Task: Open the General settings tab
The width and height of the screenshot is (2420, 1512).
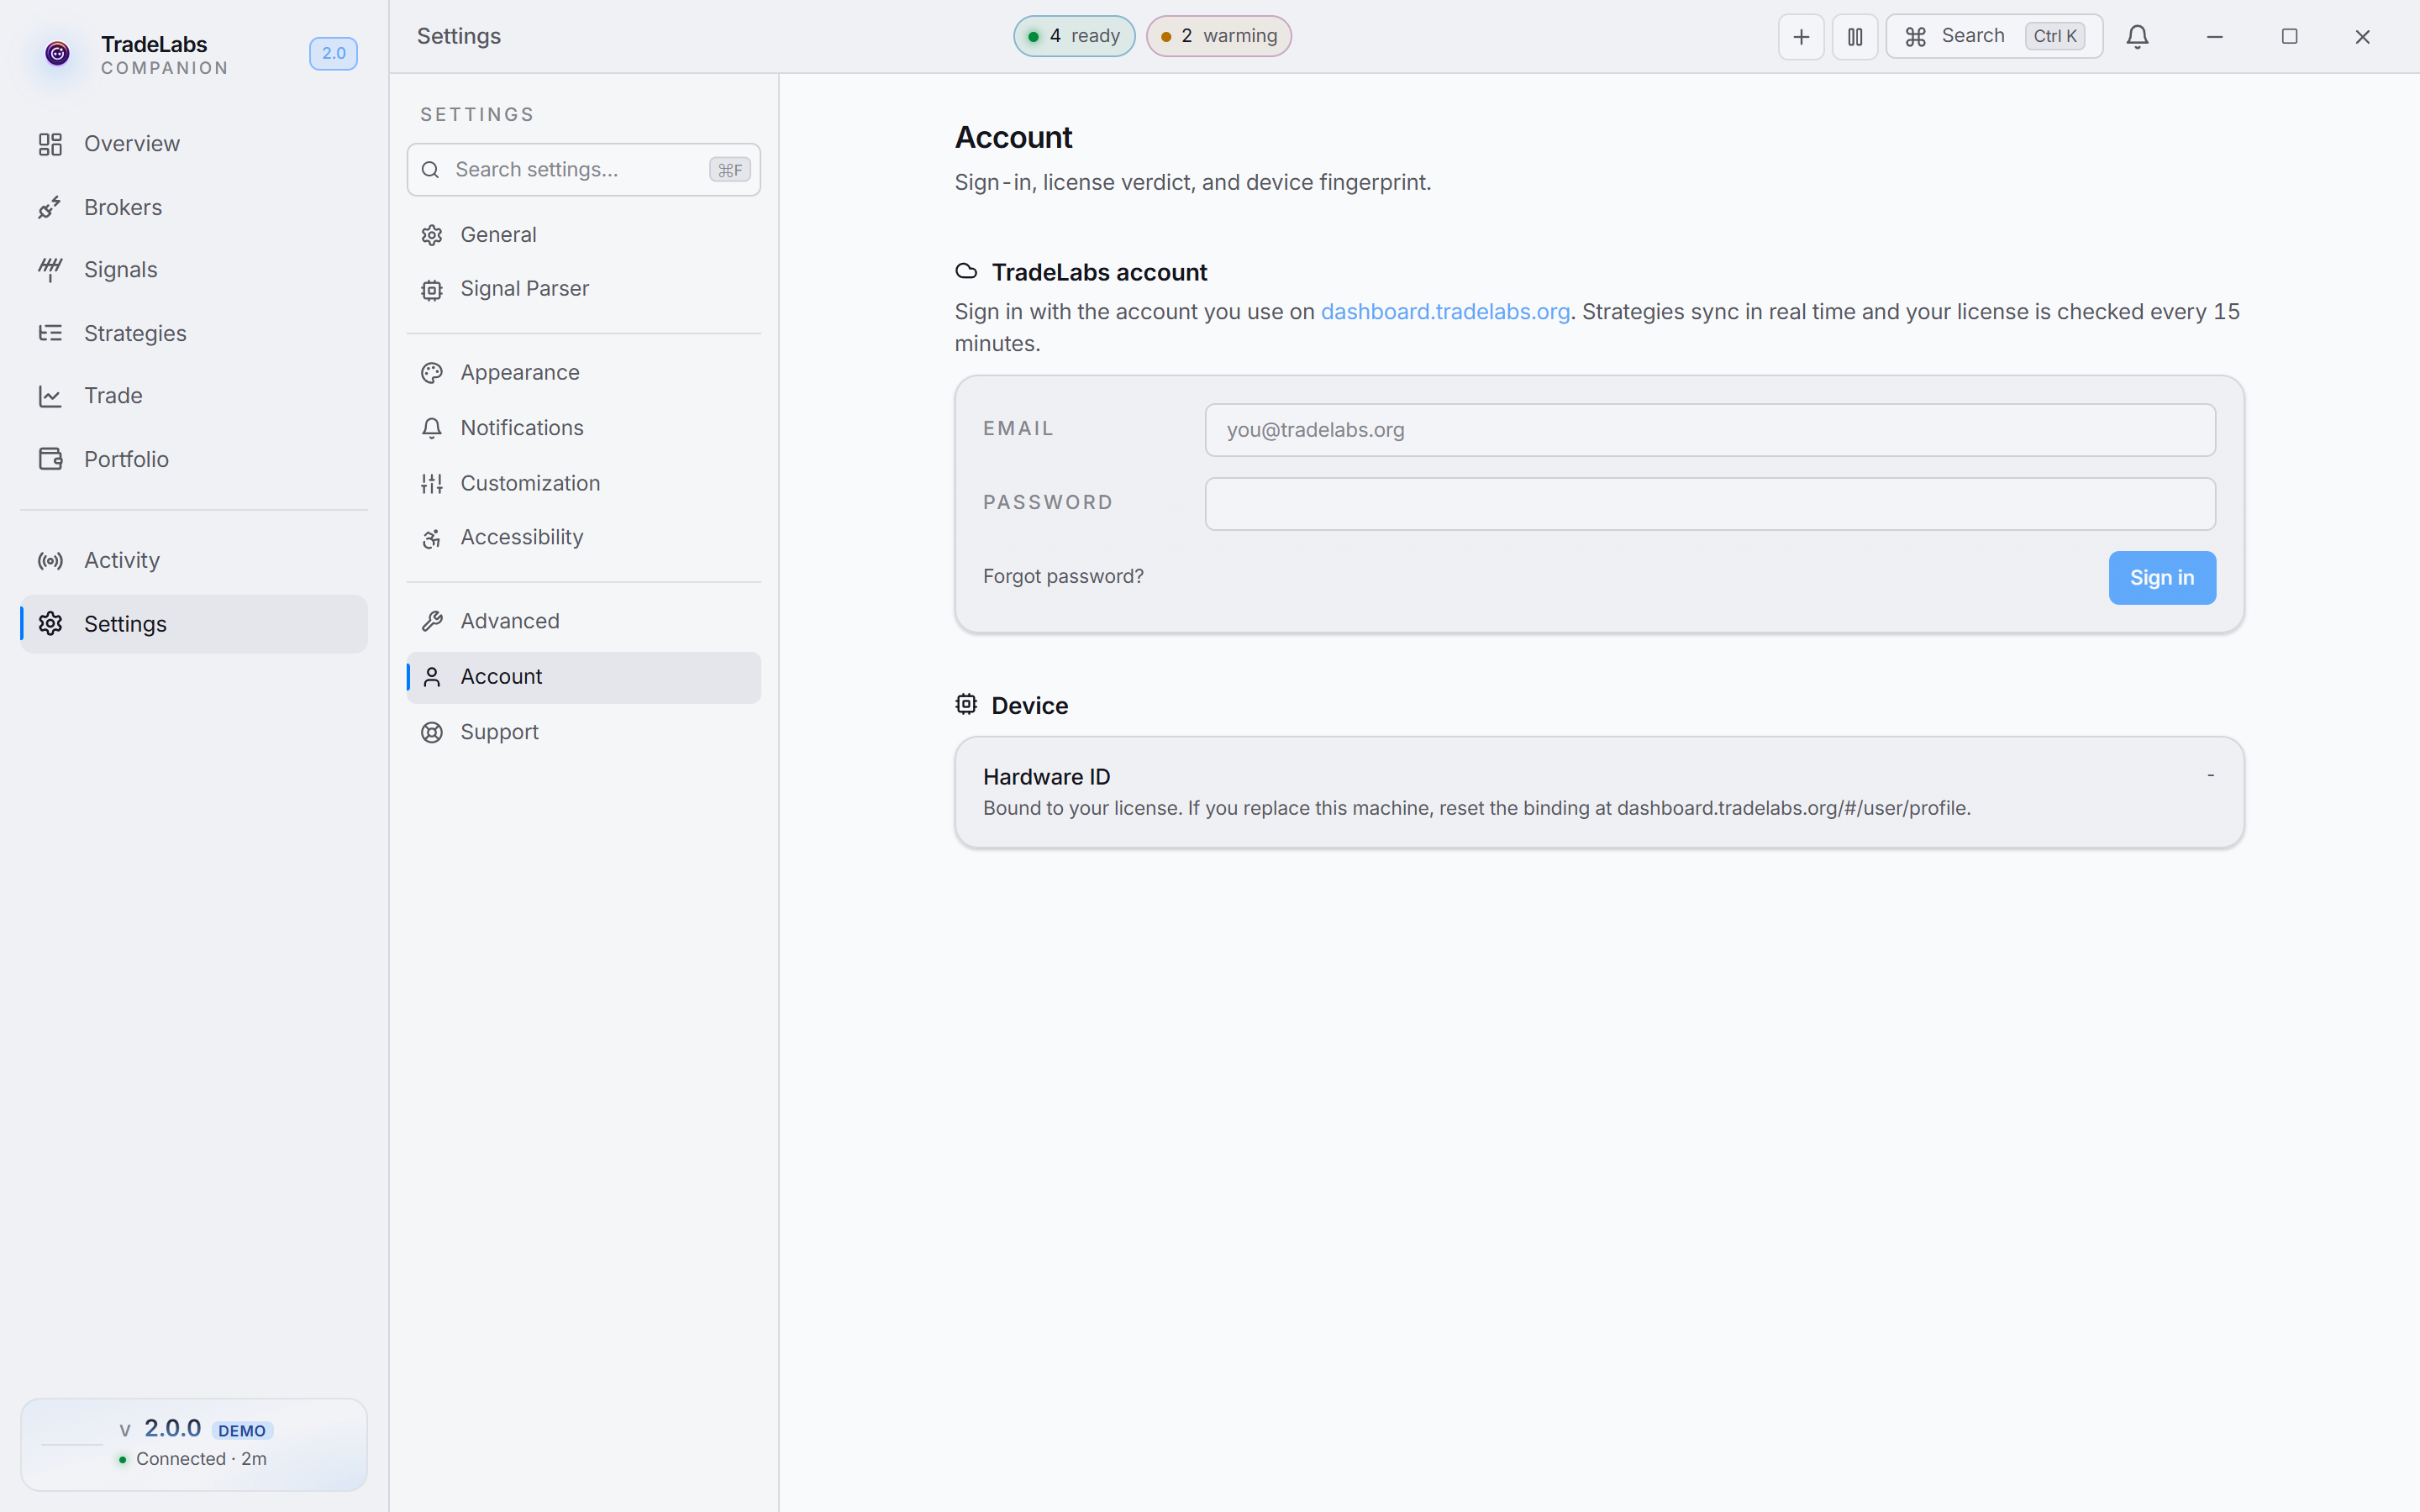Action: click(x=584, y=235)
